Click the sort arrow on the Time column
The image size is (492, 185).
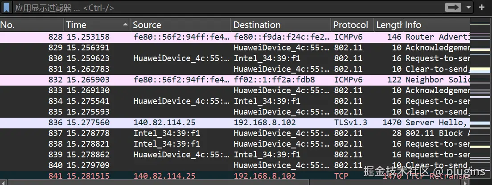point(125,25)
